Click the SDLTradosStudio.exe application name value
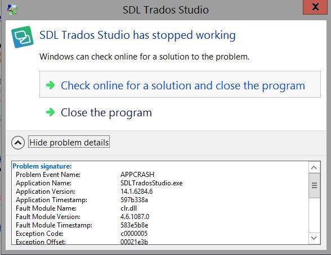This screenshot has width=331, height=255. coord(151,183)
